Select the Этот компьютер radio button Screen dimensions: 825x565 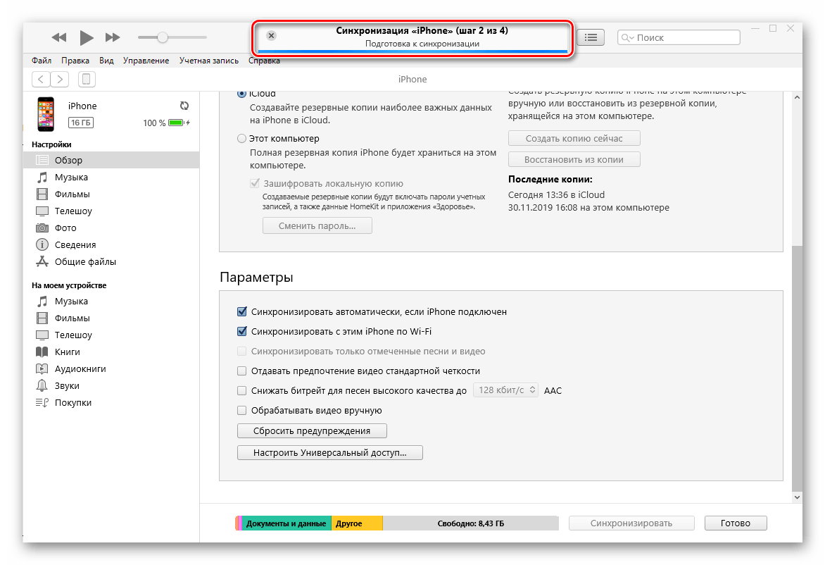pyautogui.click(x=241, y=139)
